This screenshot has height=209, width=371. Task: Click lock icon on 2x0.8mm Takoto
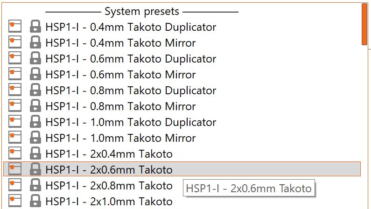(x=35, y=186)
